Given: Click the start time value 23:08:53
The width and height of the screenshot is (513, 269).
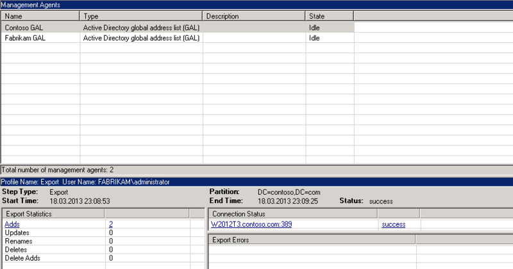Looking at the screenshot, I should click(x=80, y=201).
